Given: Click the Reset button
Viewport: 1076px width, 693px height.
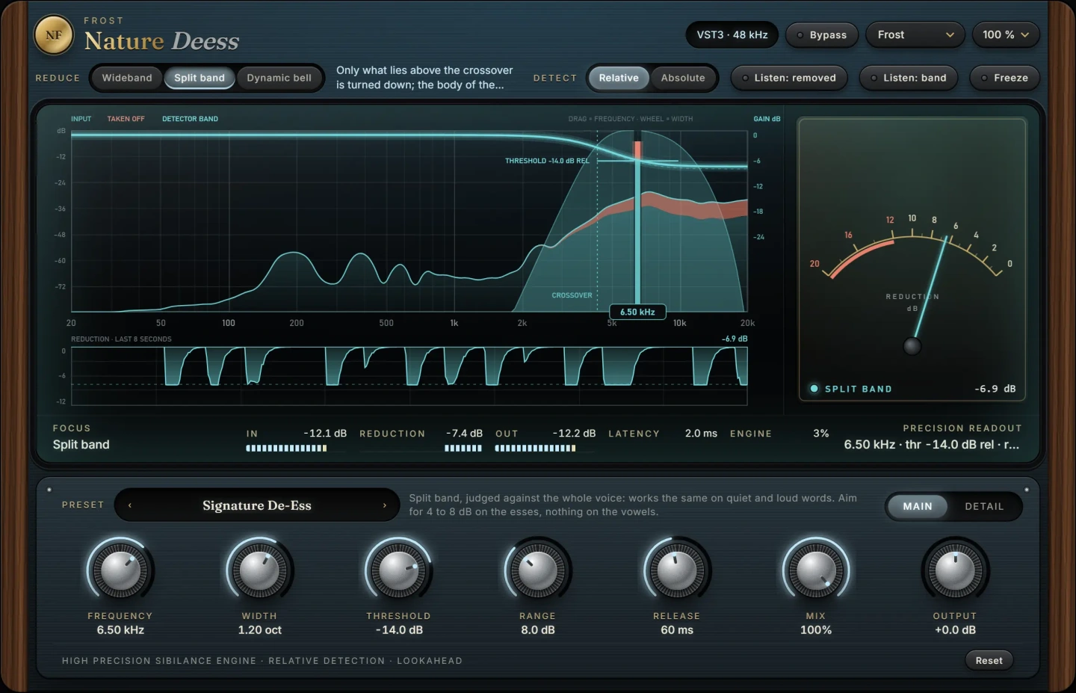Looking at the screenshot, I should pyautogui.click(x=989, y=660).
